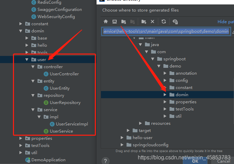Screen dimensions: 234x164
Task: Collapse java folder in dialog tree
Action: click(141, 45)
